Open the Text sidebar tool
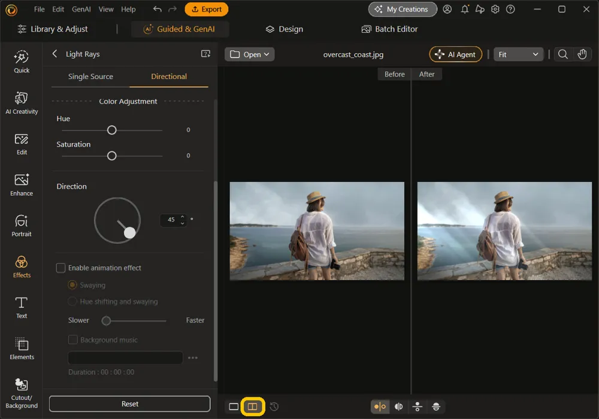This screenshot has height=419, width=599. pyautogui.click(x=22, y=308)
